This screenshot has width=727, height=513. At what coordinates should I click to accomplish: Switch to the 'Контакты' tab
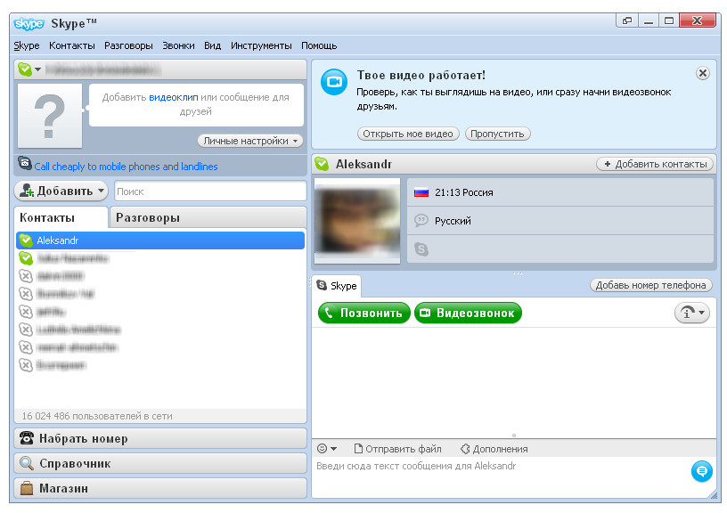pyautogui.click(x=61, y=218)
